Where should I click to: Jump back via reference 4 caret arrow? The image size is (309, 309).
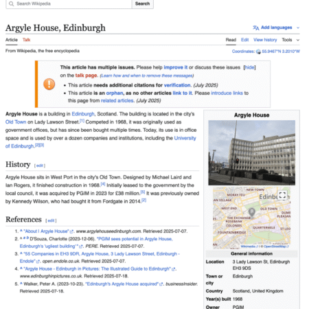coord(21,268)
